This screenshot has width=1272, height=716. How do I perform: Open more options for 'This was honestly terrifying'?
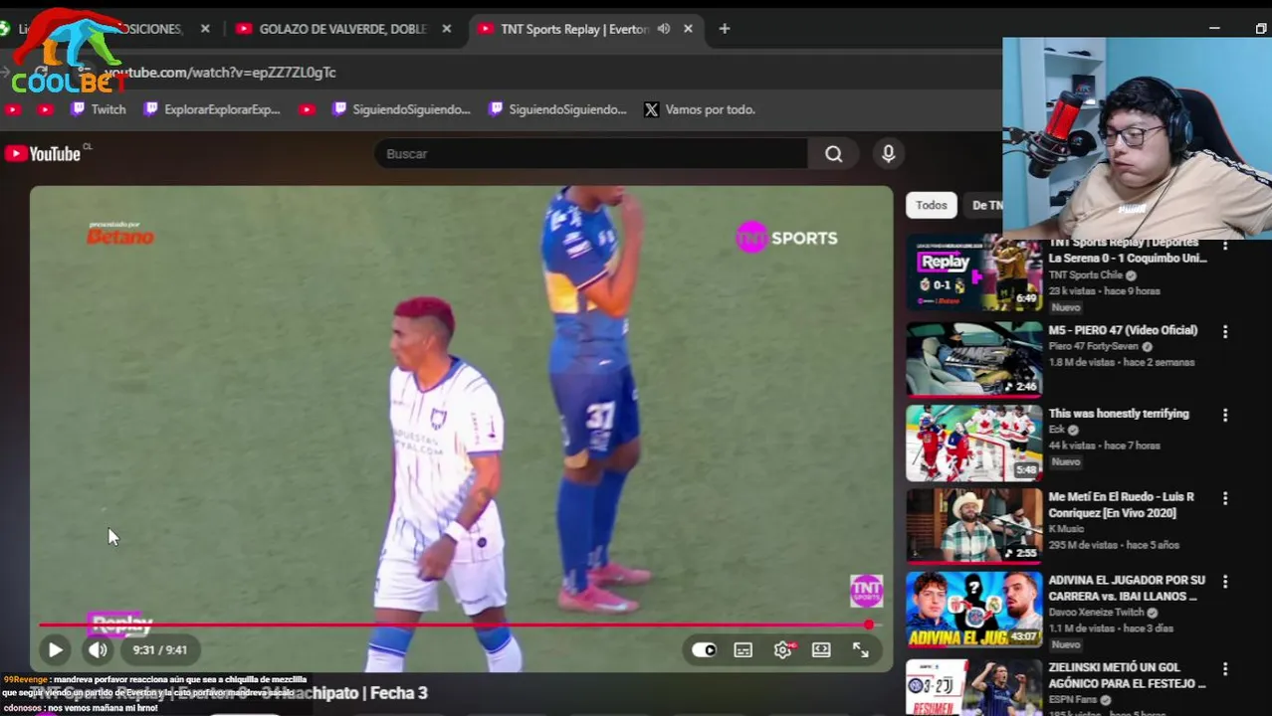click(x=1225, y=415)
